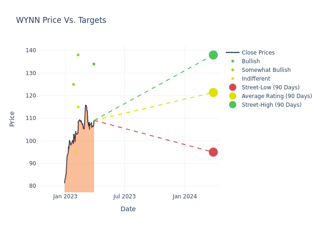This screenshot has width=320, height=229.
Task: Select the Bullish dot at price 134
Action: [94, 64]
